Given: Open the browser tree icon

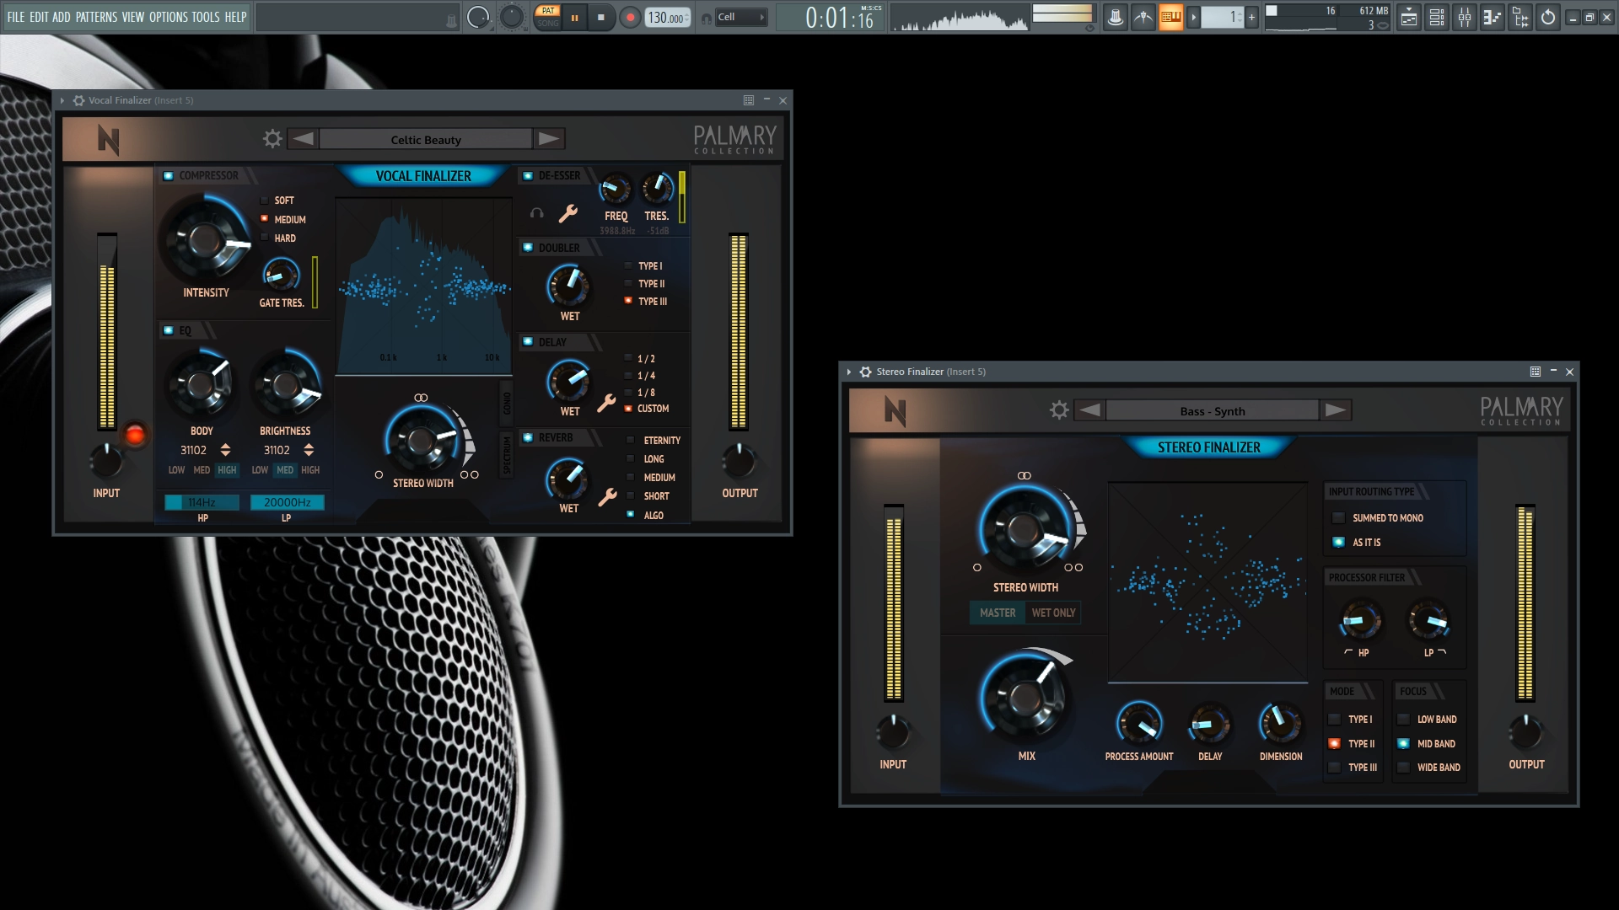Looking at the screenshot, I should point(1520,17).
